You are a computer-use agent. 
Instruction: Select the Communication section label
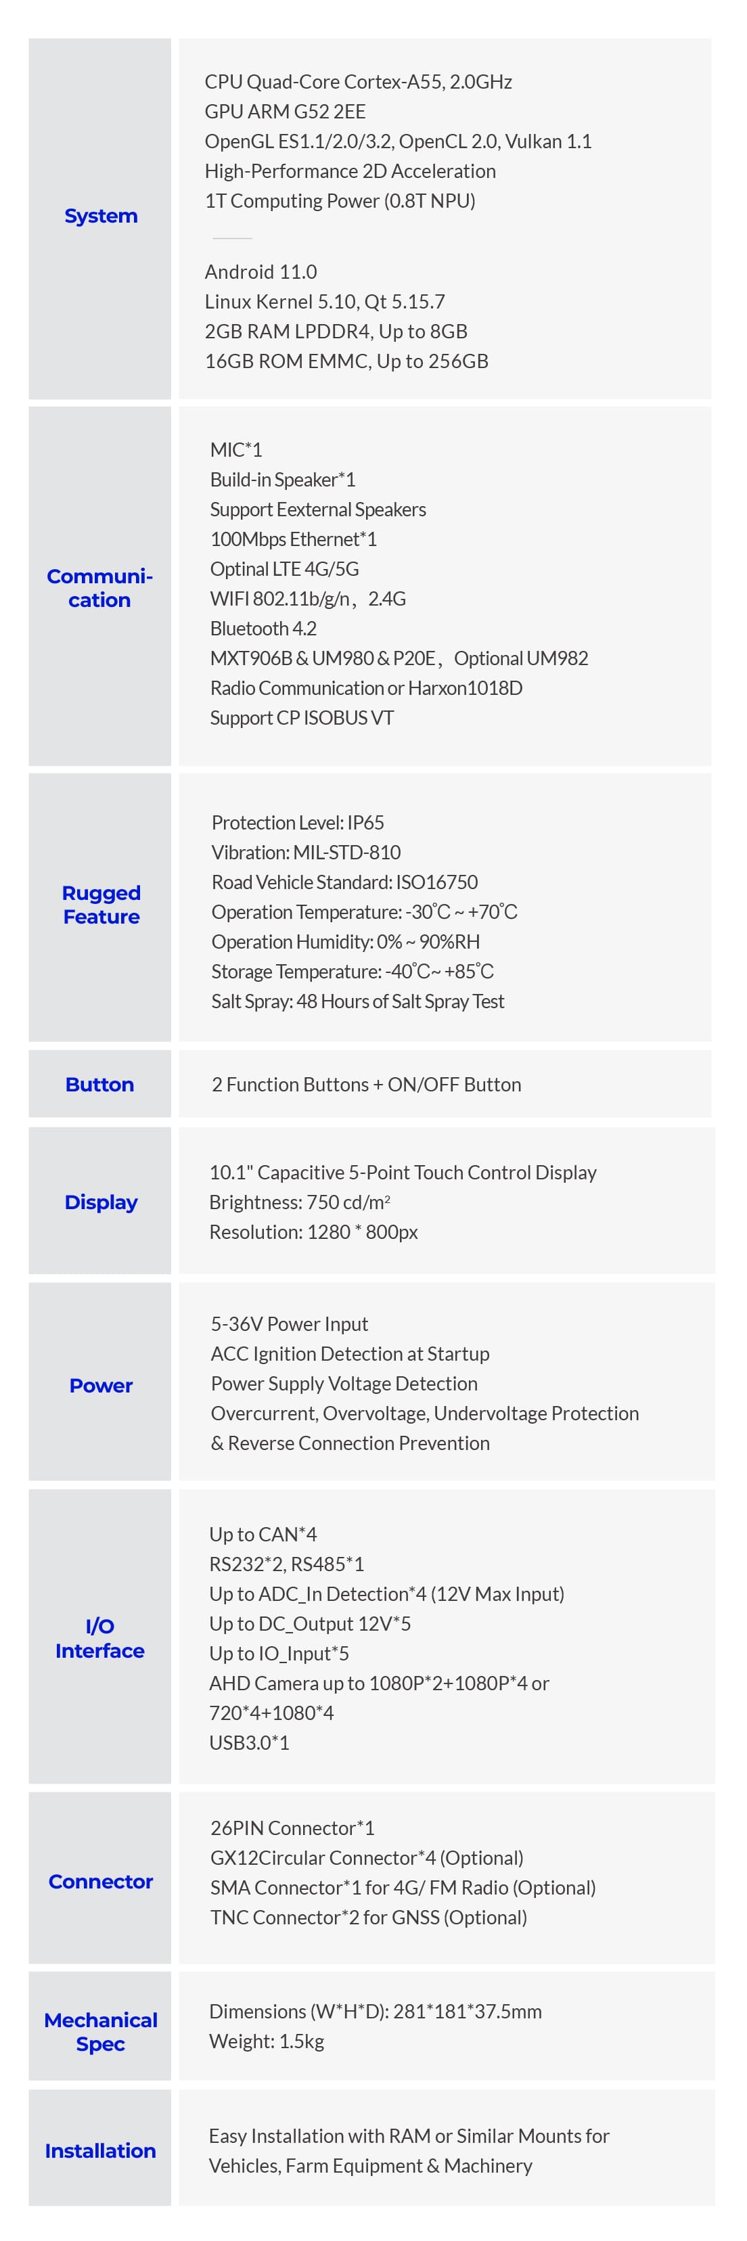coord(100,588)
